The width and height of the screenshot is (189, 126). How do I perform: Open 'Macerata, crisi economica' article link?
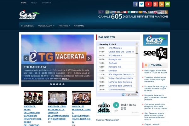point(59,113)
